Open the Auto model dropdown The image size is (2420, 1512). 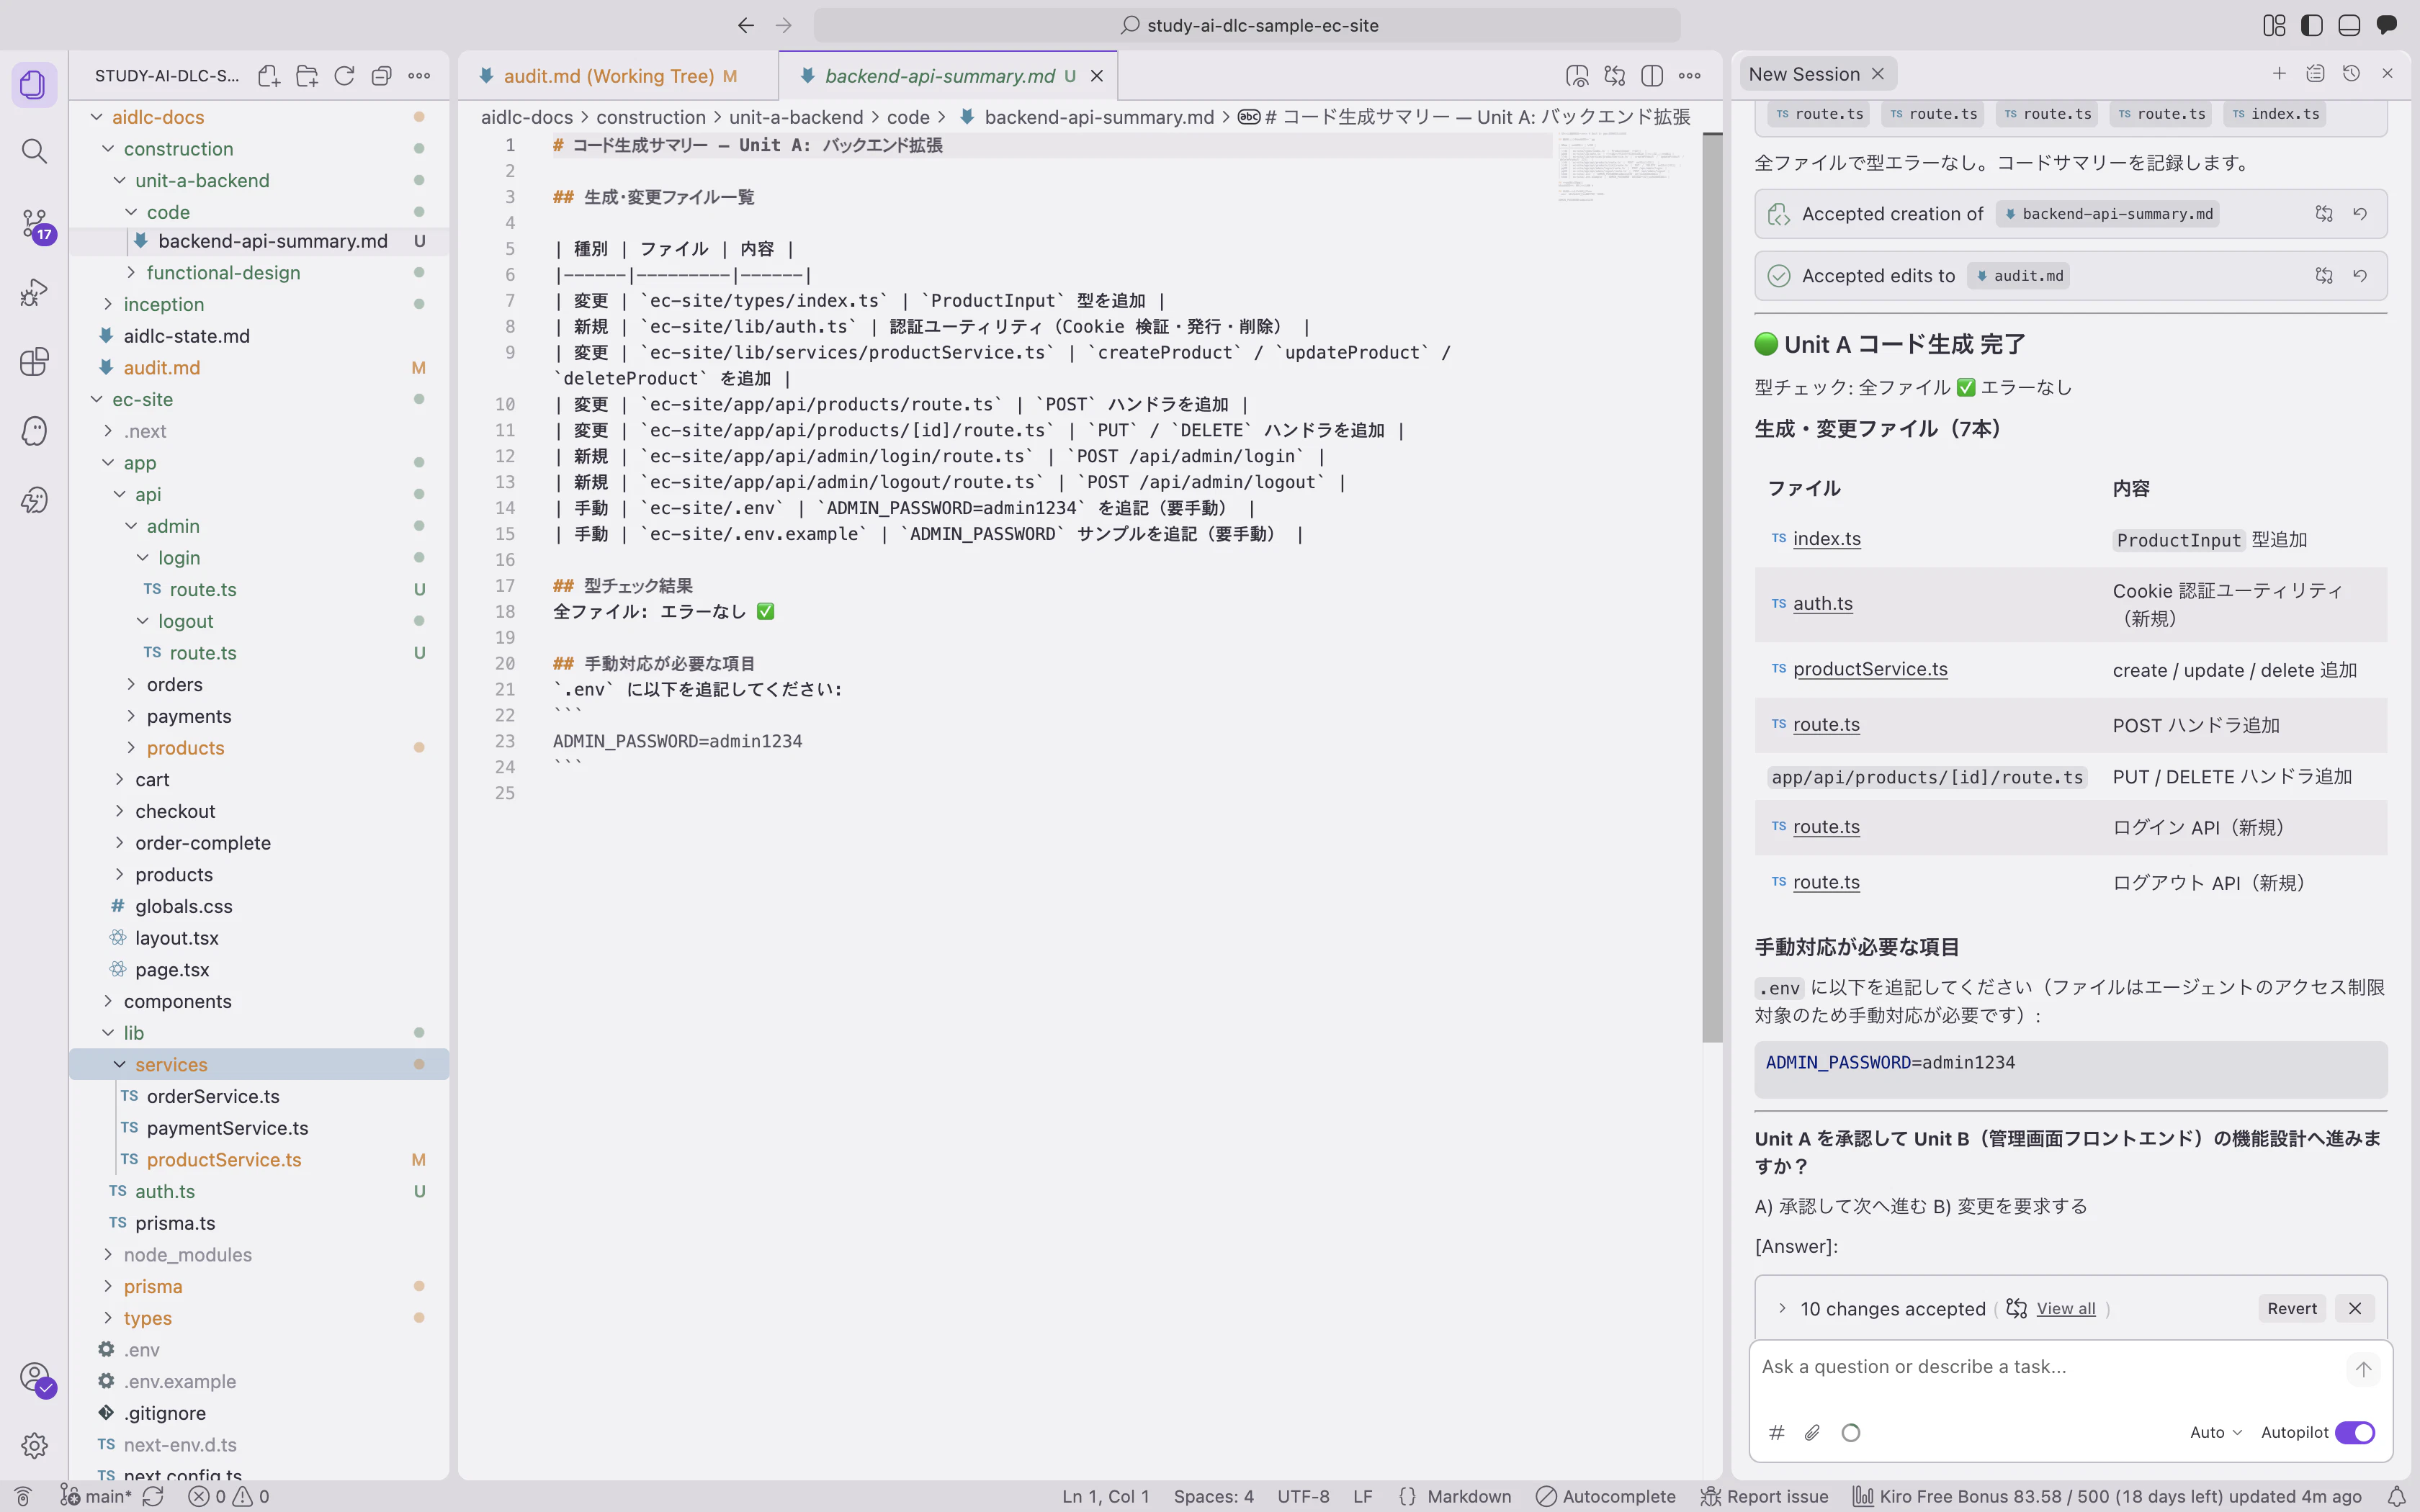coord(2216,1432)
